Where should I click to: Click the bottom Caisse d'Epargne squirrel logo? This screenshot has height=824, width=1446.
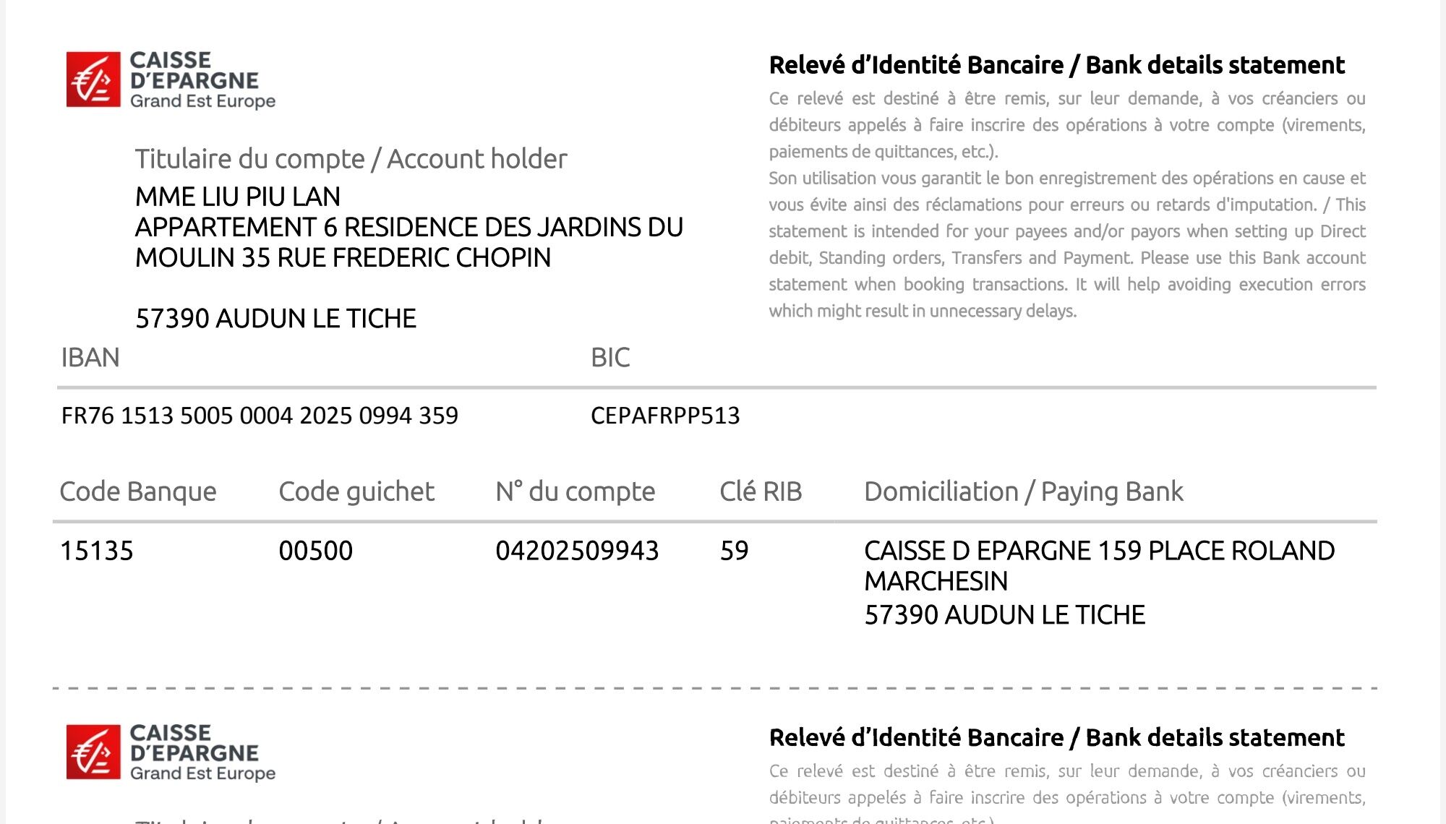coord(93,752)
